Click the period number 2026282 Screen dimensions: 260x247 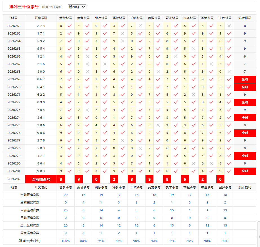coord(14,179)
